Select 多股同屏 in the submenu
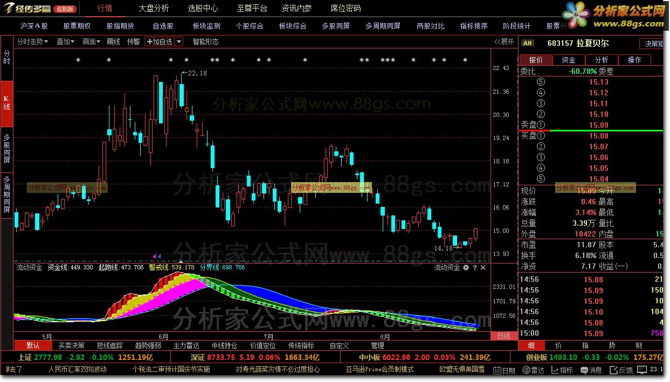 click(336, 26)
